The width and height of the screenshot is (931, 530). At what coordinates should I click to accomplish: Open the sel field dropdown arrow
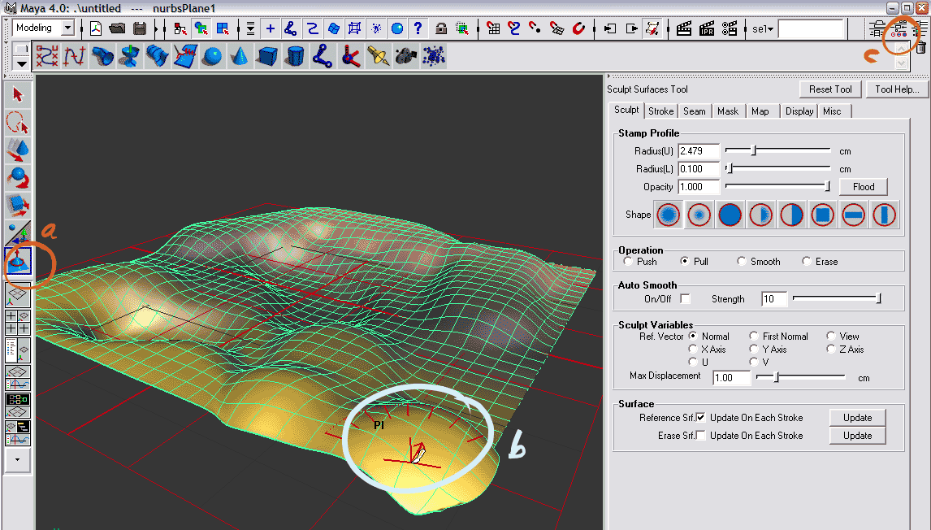click(769, 29)
